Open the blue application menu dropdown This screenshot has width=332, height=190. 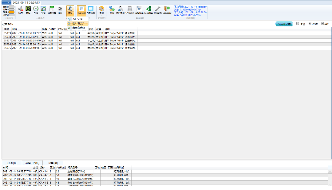(x=6, y=2)
